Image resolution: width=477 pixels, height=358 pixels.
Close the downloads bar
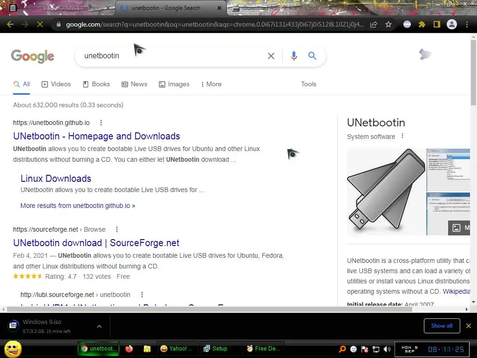point(469,326)
